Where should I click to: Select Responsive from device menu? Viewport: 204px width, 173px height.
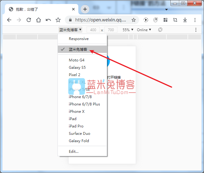coord(82,39)
